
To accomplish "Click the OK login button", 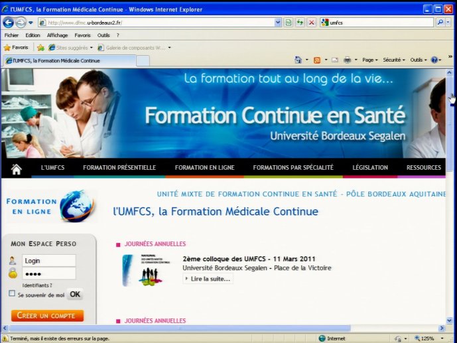I will click(75, 295).
